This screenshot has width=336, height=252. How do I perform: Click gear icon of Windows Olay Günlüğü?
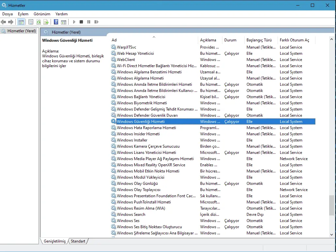pyautogui.click(x=113, y=183)
